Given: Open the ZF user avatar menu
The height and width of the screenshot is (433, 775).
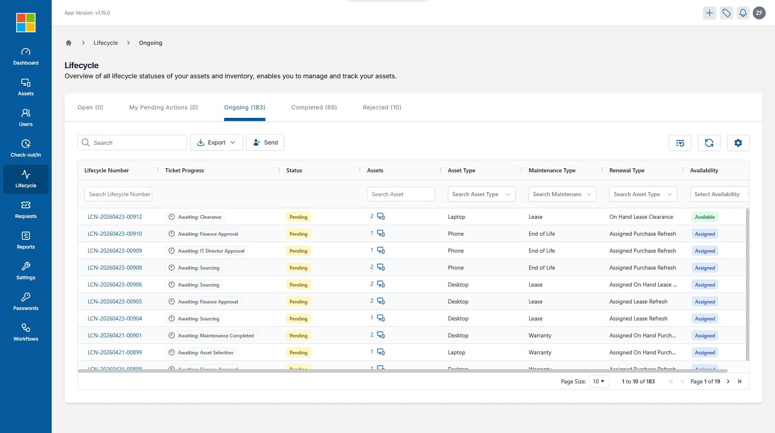Looking at the screenshot, I should coord(759,13).
